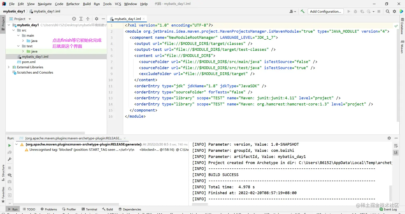The image size is (405, 214).
Task: Hide the Run panel with minus icon
Action: pyautogui.click(x=396, y=138)
